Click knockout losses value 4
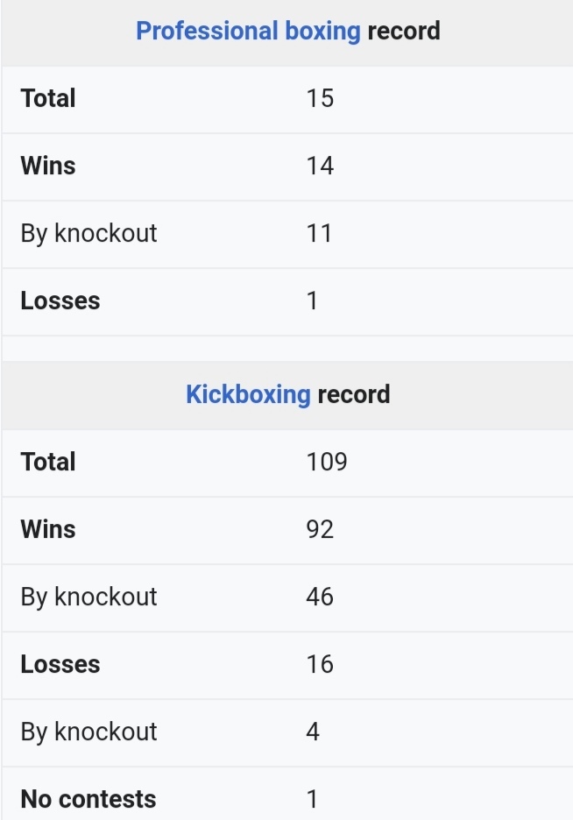 click(313, 732)
